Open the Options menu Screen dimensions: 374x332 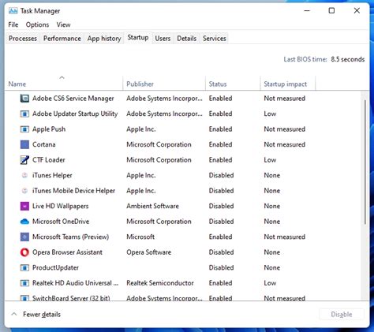coord(37,24)
